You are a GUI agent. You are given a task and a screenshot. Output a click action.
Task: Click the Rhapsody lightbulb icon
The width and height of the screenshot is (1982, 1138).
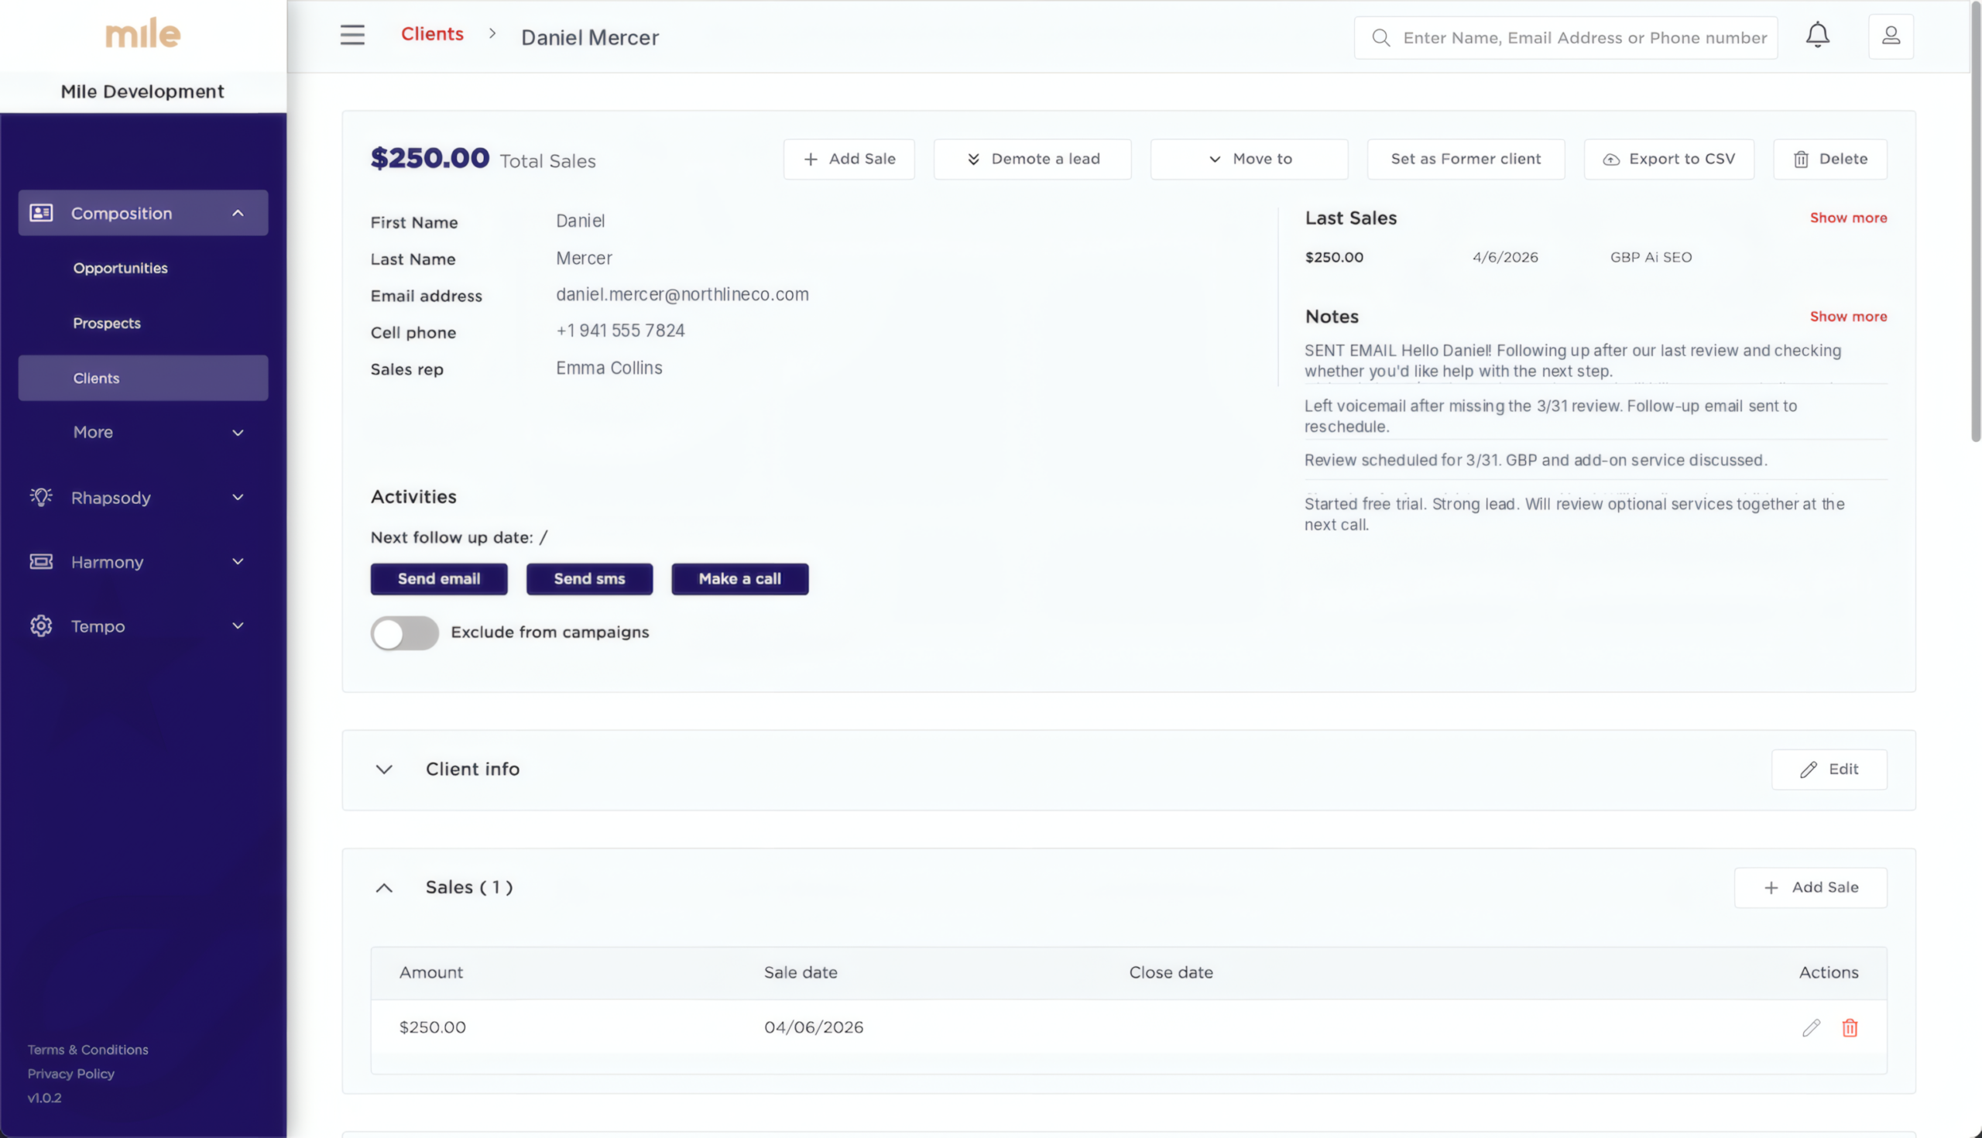39,497
